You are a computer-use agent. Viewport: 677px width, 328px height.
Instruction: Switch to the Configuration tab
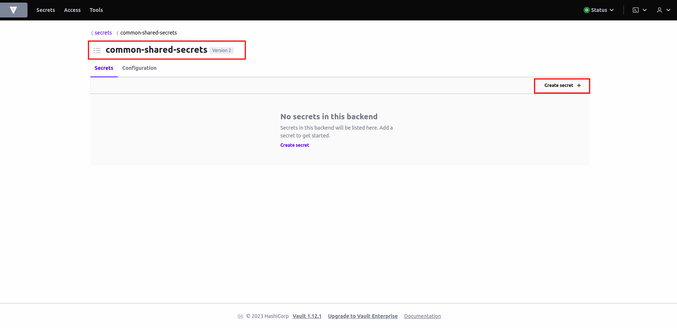point(139,68)
